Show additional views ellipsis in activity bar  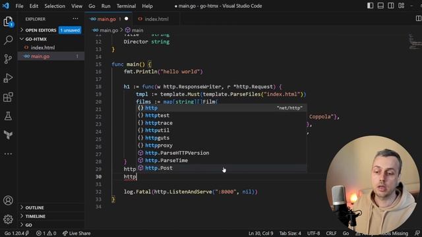8,153
